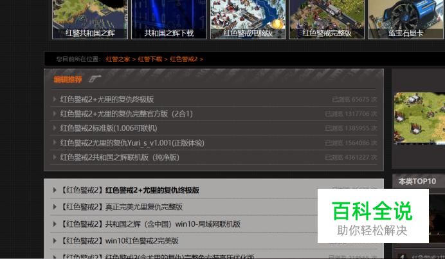Click arrow bullet before 共和国之辉联机版 entry
This screenshot has width=445, height=259.
[54, 157]
